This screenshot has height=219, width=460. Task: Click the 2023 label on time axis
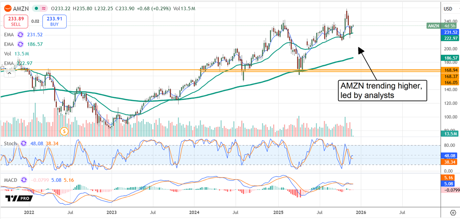pos(112,212)
